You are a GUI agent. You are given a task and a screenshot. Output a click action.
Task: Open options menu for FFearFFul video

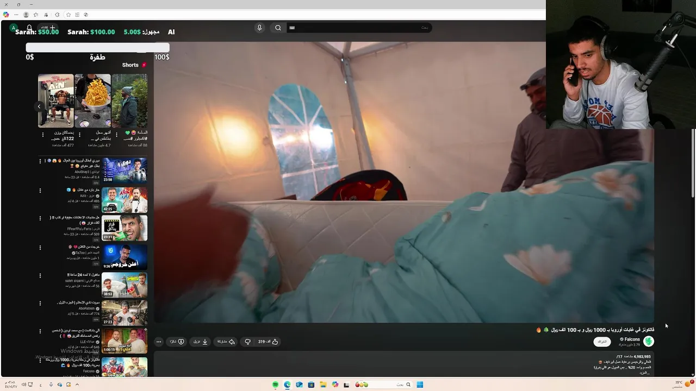40,218
